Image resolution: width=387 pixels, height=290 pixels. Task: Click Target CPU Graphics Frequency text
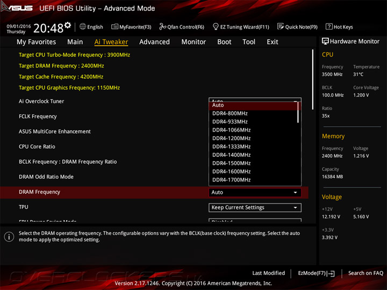point(69,88)
